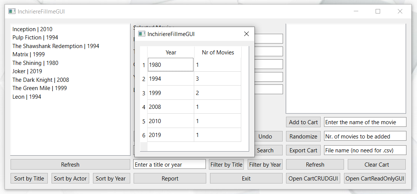Click the Exit button
The width and height of the screenshot is (417, 194).
[x=246, y=178]
